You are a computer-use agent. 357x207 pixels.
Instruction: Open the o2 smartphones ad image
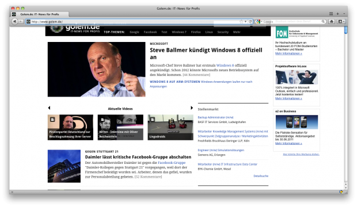click(x=297, y=122)
